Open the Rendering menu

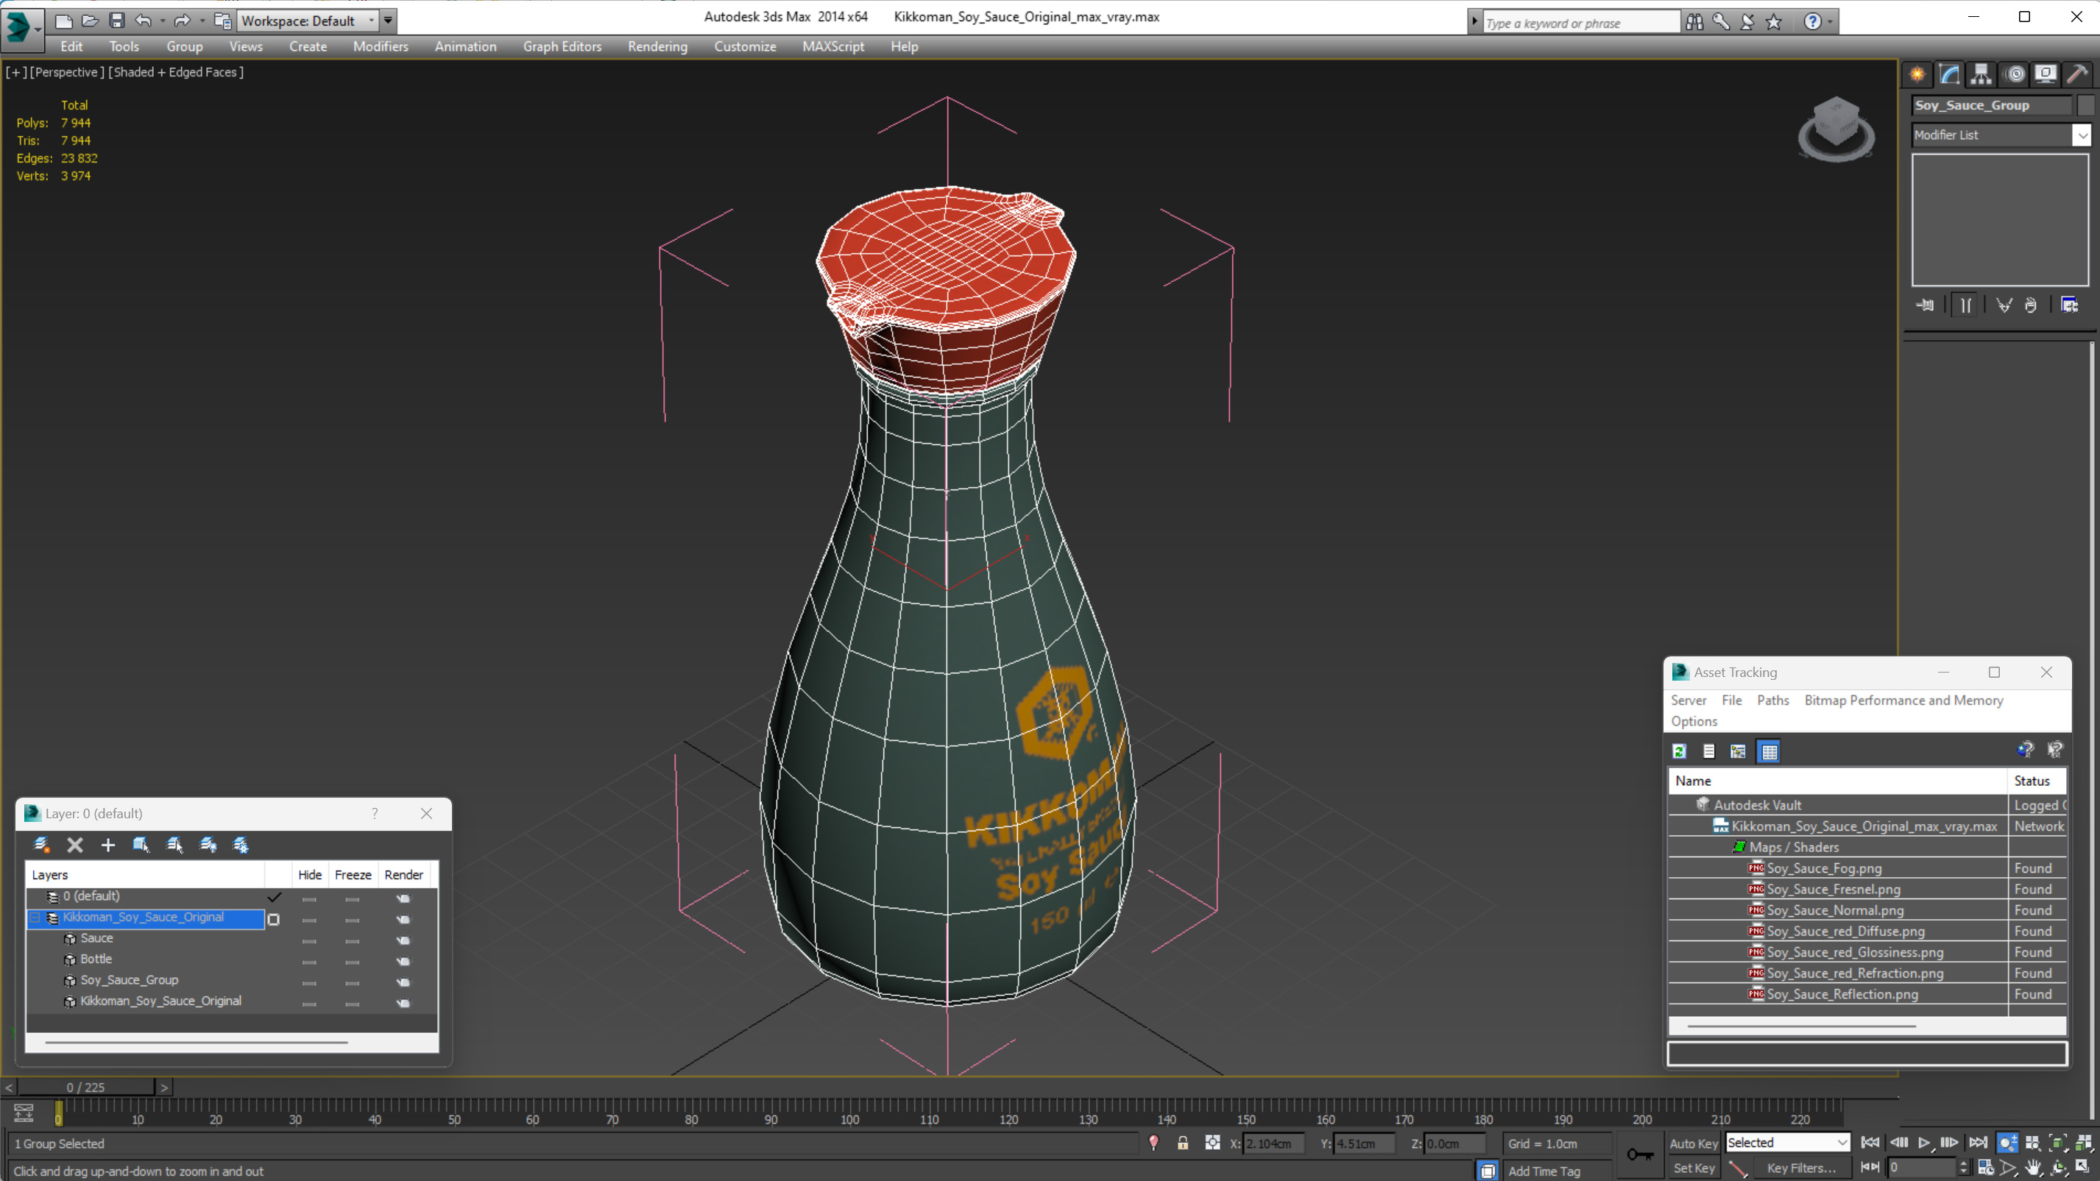click(657, 46)
